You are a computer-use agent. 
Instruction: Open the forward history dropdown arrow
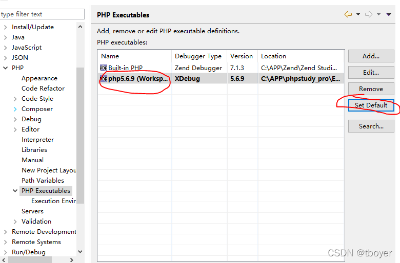click(379, 14)
